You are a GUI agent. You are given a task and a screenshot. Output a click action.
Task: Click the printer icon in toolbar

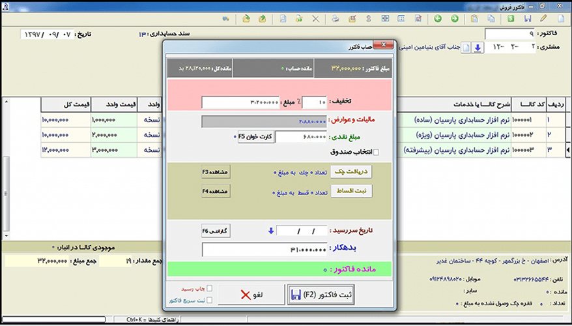[336, 19]
